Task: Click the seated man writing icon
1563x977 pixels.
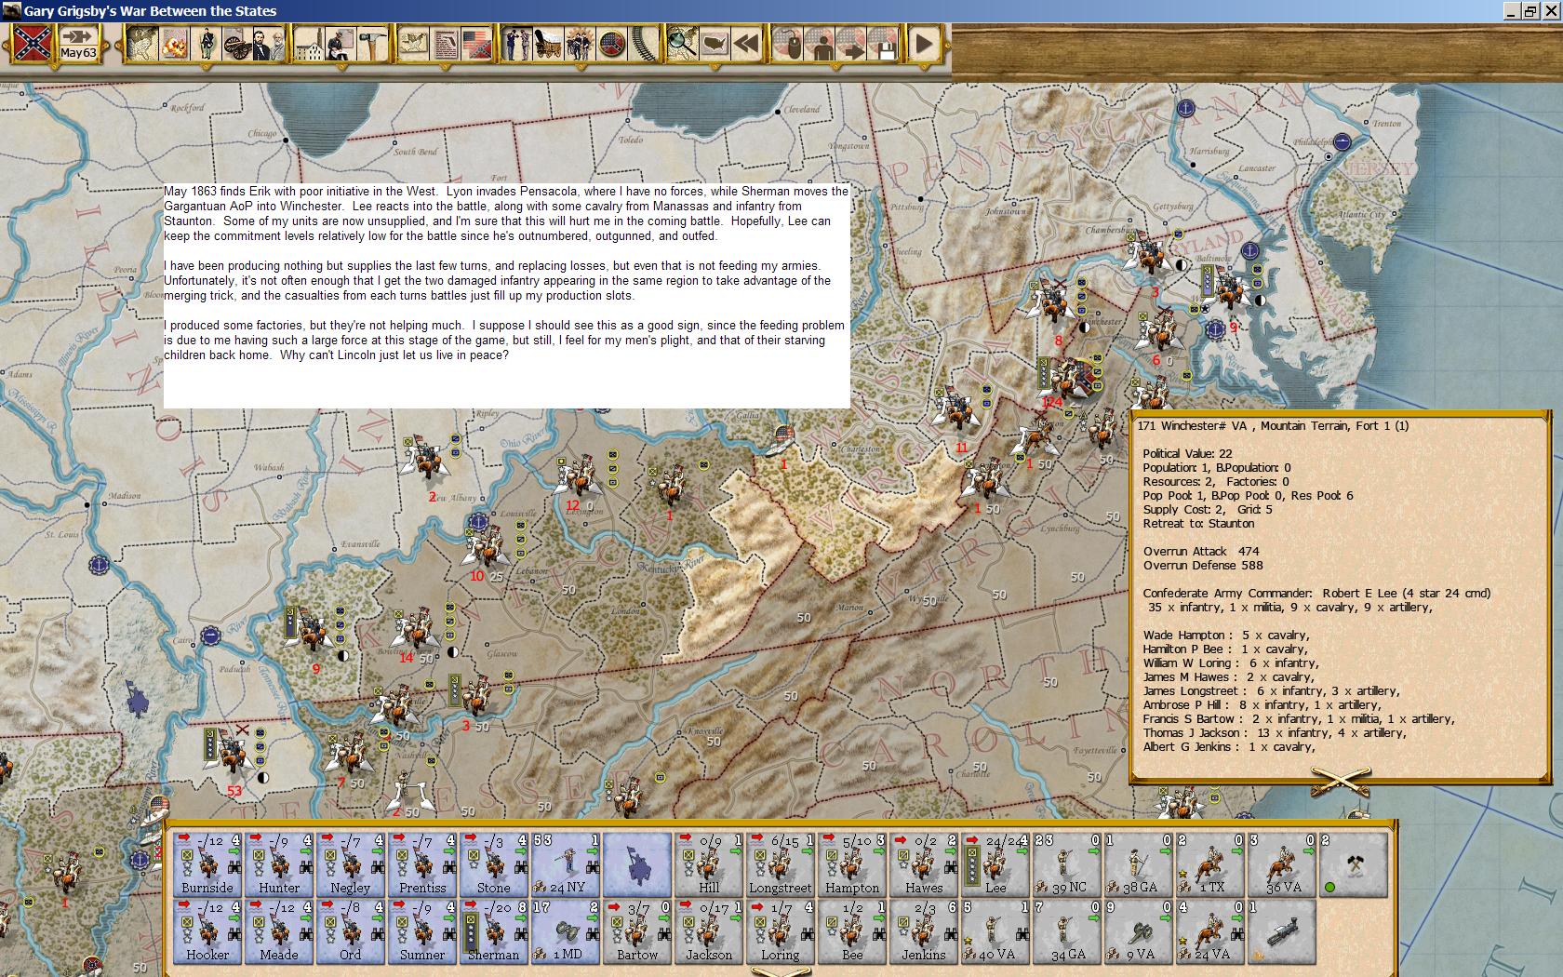Action: tap(341, 44)
